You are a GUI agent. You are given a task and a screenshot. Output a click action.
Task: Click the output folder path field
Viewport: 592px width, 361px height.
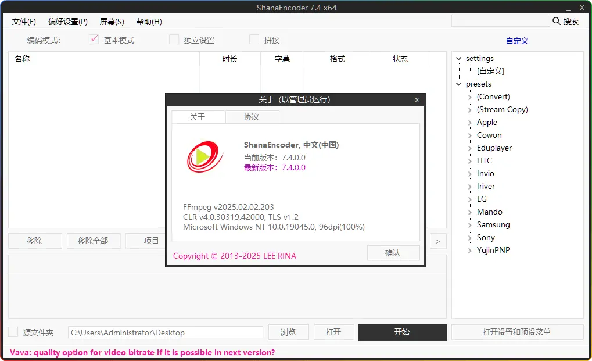tap(166, 333)
